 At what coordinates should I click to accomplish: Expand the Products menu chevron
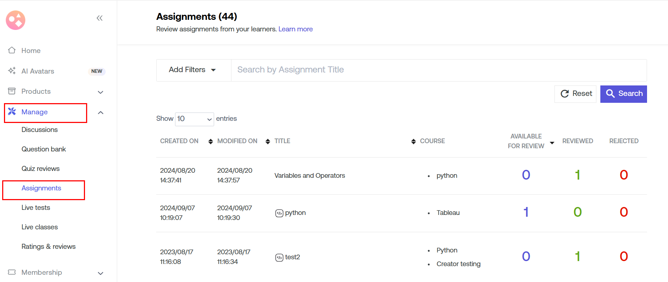[101, 92]
